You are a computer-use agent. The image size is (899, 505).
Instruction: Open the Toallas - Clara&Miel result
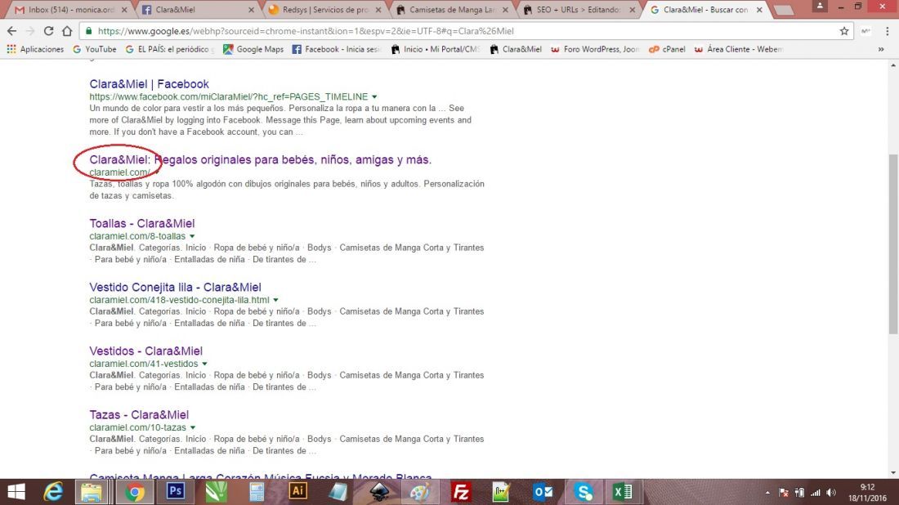coord(141,223)
